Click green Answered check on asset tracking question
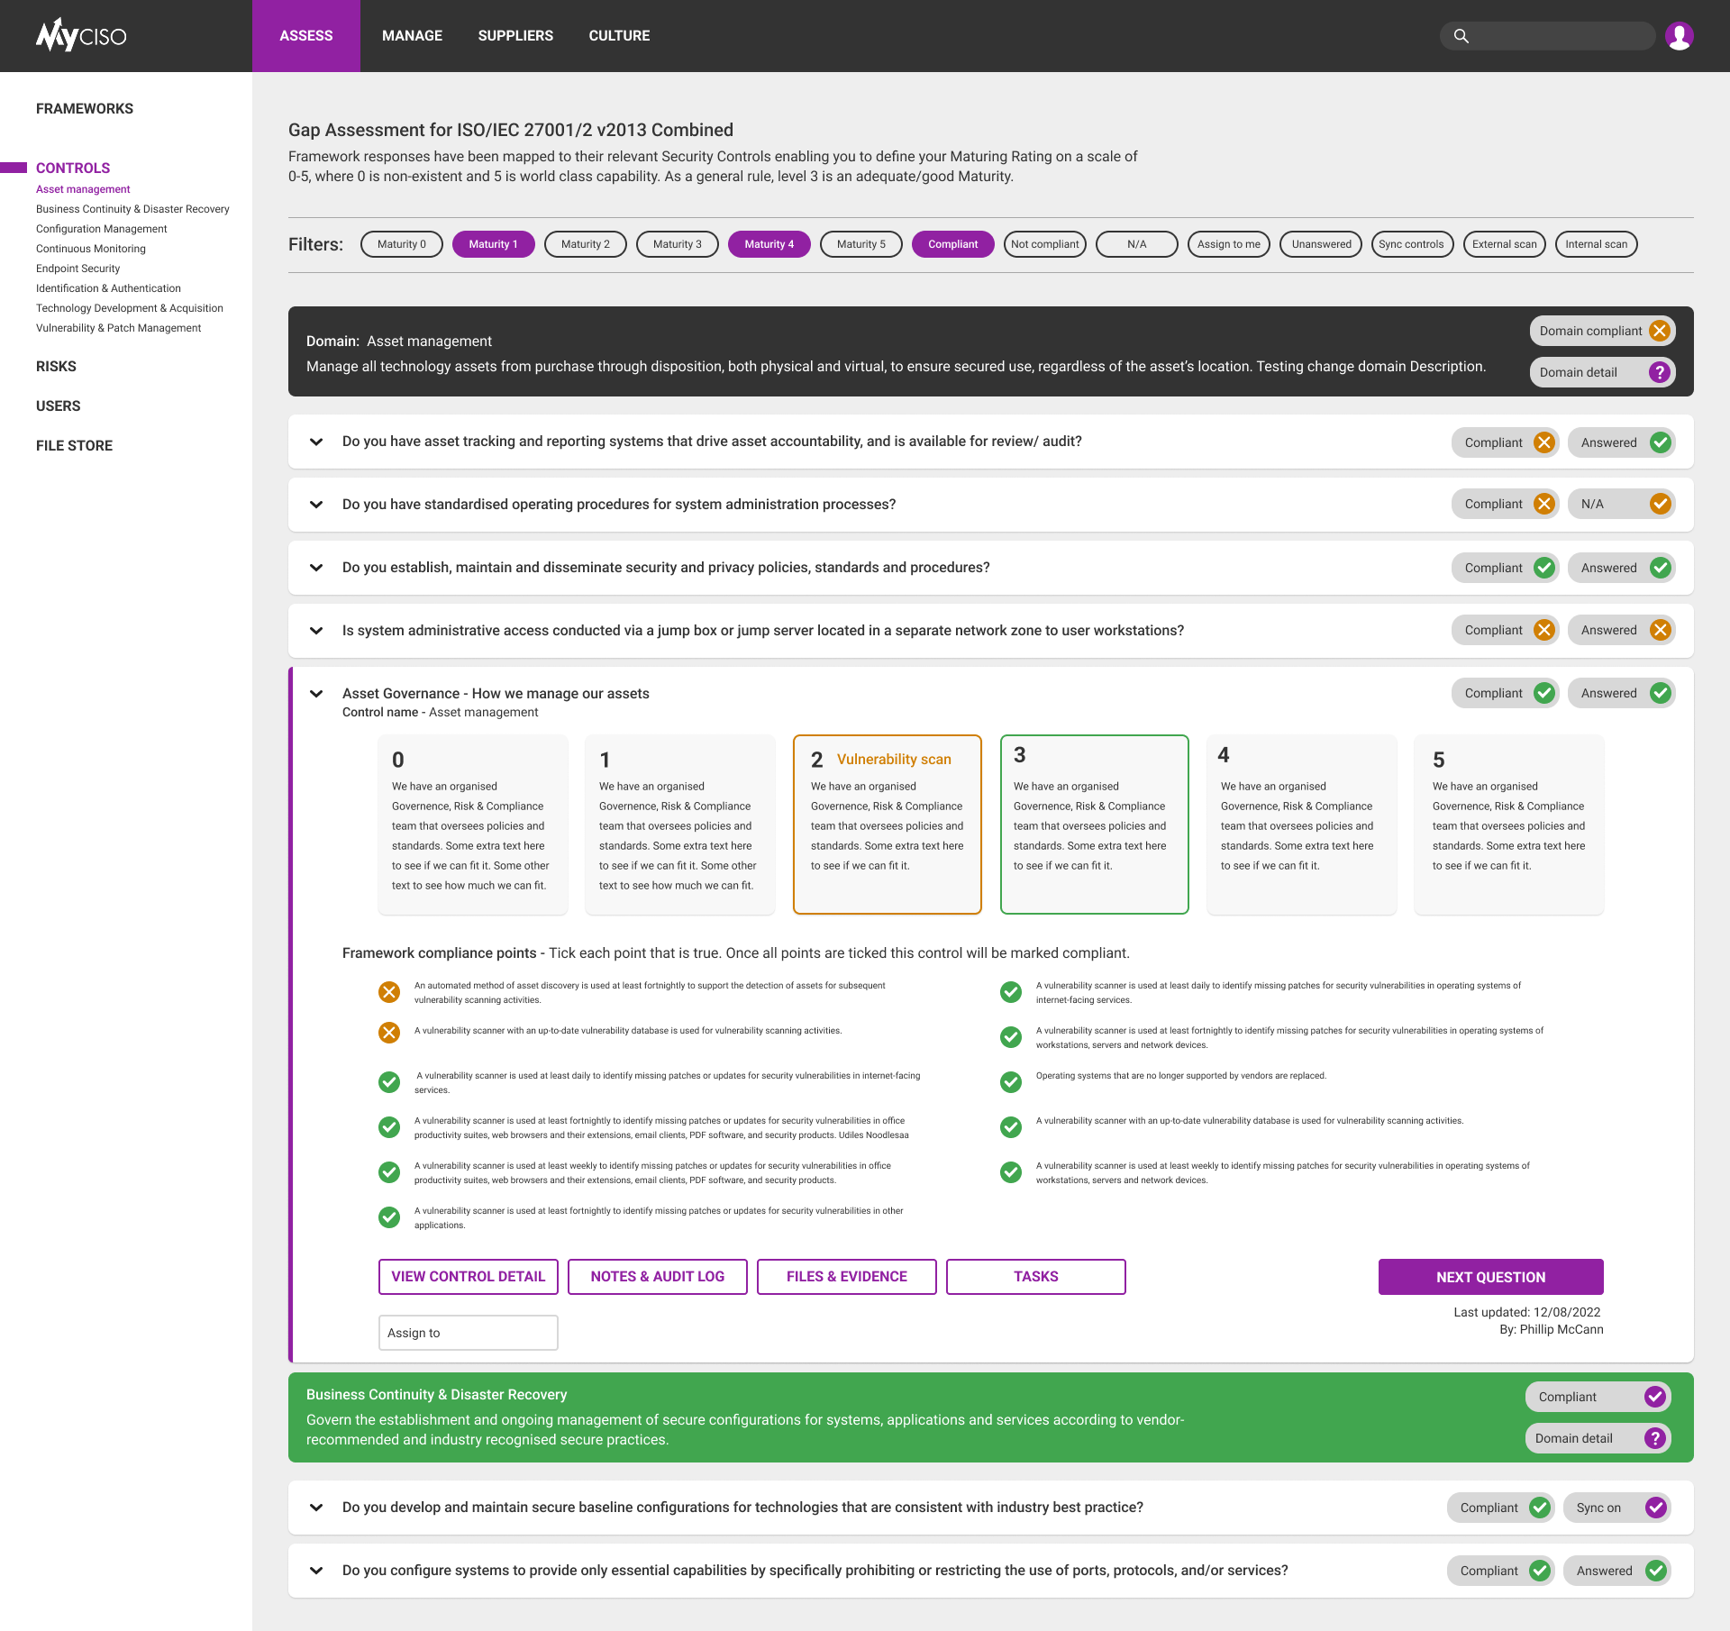 point(1660,442)
